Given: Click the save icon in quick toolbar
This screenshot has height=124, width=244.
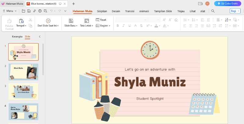Looking at the screenshot, I should coord(29,11).
